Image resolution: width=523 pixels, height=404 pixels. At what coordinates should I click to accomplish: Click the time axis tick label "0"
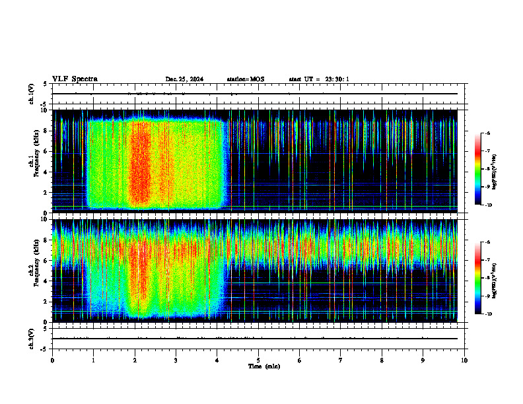pos(52,360)
